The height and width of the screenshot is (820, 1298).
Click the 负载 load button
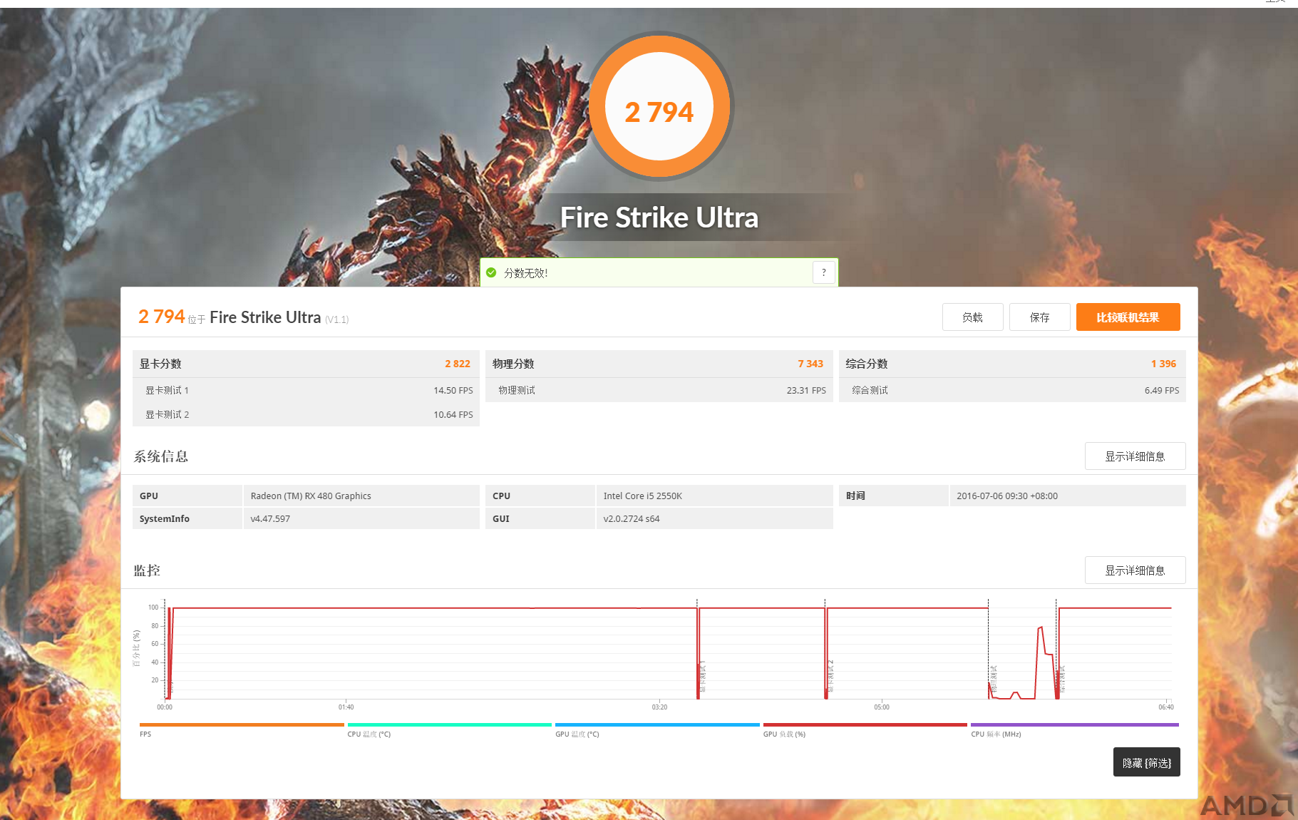972,317
